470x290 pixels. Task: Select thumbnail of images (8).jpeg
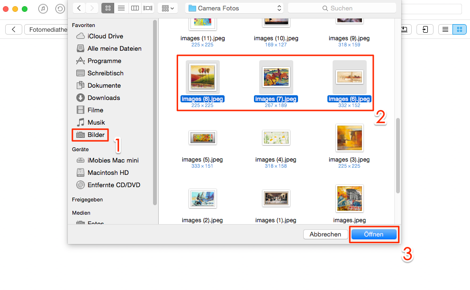pyautogui.click(x=203, y=77)
